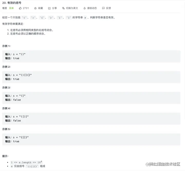The image size is (185, 171).
Task: Click the thumbs-up like icon
Action: click(x=20, y=8)
